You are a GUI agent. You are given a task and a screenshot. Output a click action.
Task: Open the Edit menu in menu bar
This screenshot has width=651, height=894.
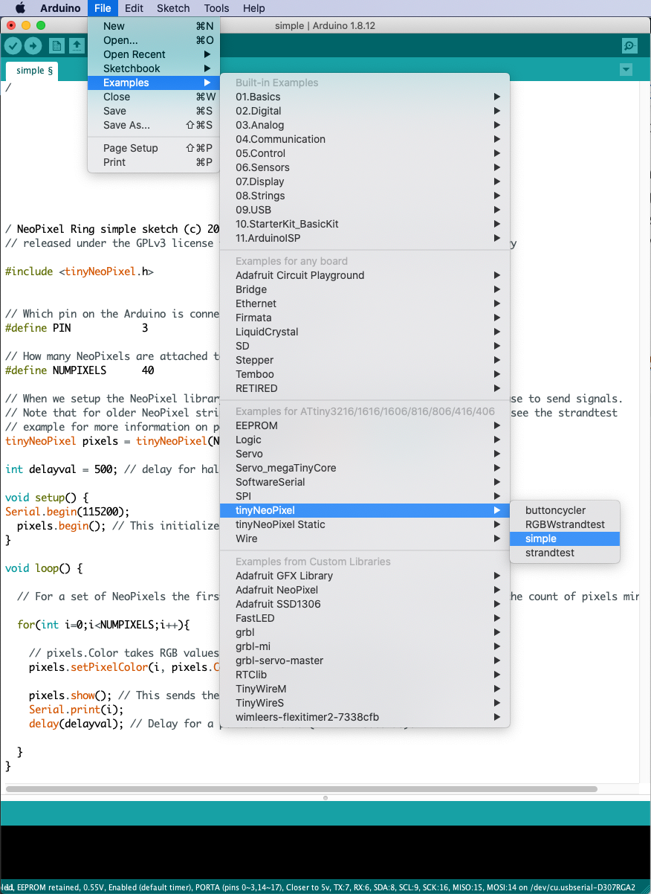tap(134, 8)
